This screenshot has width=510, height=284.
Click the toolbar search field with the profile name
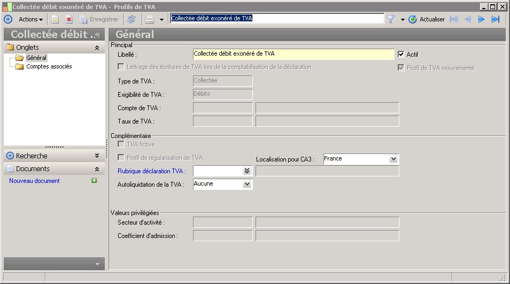pyautogui.click(x=277, y=19)
